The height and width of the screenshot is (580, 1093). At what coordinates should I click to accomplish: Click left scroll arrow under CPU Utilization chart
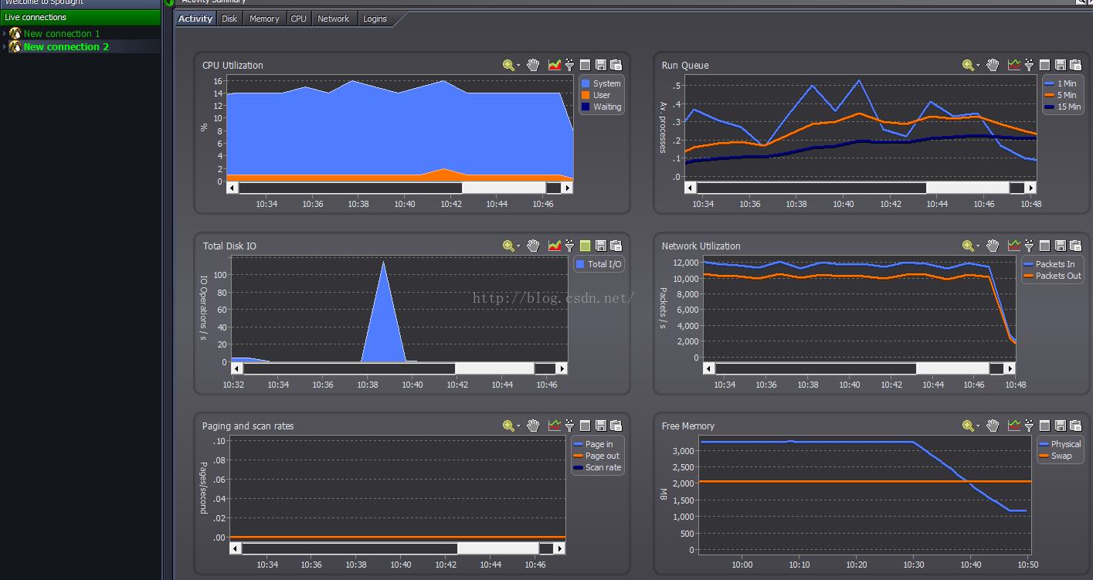coord(233,188)
